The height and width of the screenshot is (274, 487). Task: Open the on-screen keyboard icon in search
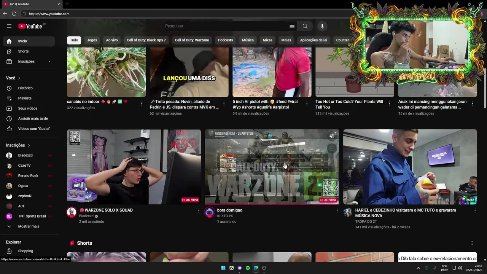(x=292, y=26)
